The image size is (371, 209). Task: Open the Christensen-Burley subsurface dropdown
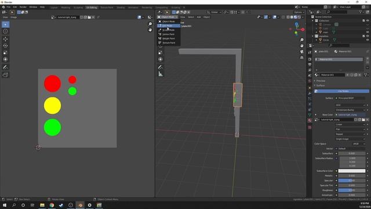point(350,110)
